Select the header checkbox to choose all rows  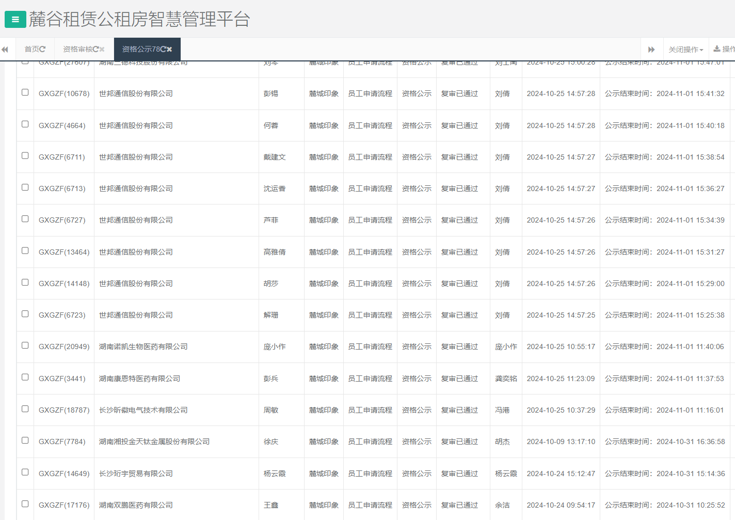point(25,60)
